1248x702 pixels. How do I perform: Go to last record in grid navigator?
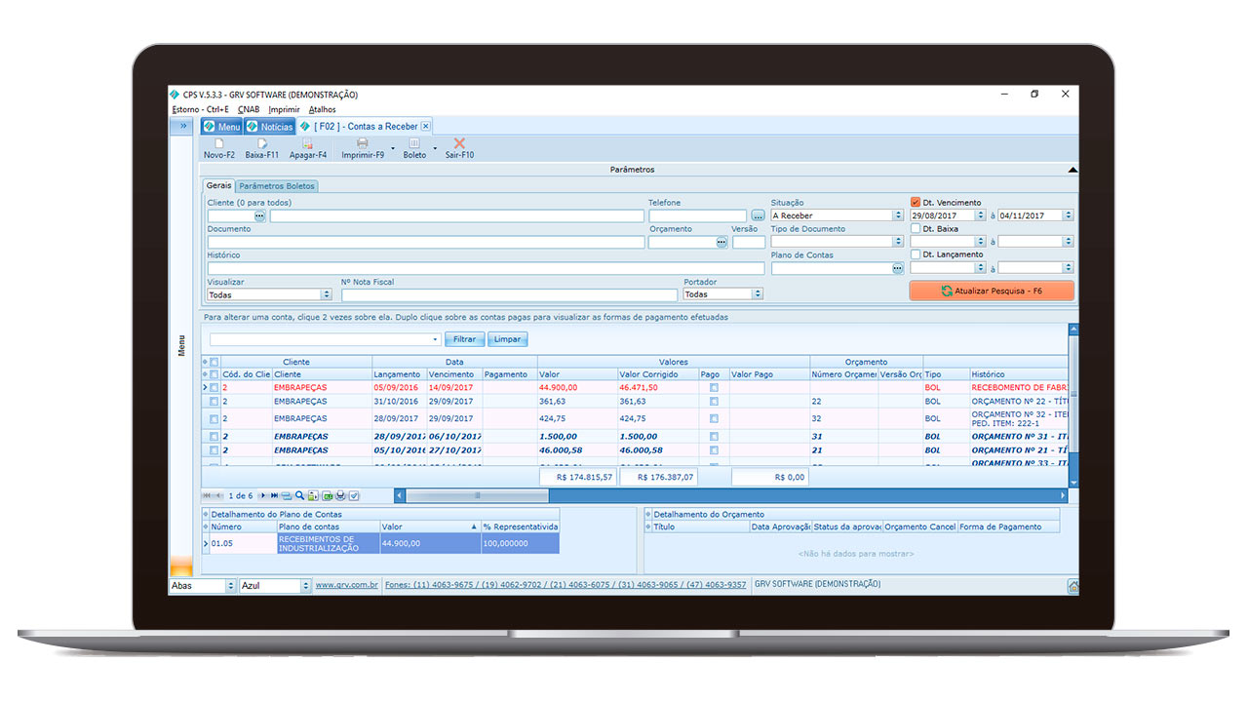[275, 496]
